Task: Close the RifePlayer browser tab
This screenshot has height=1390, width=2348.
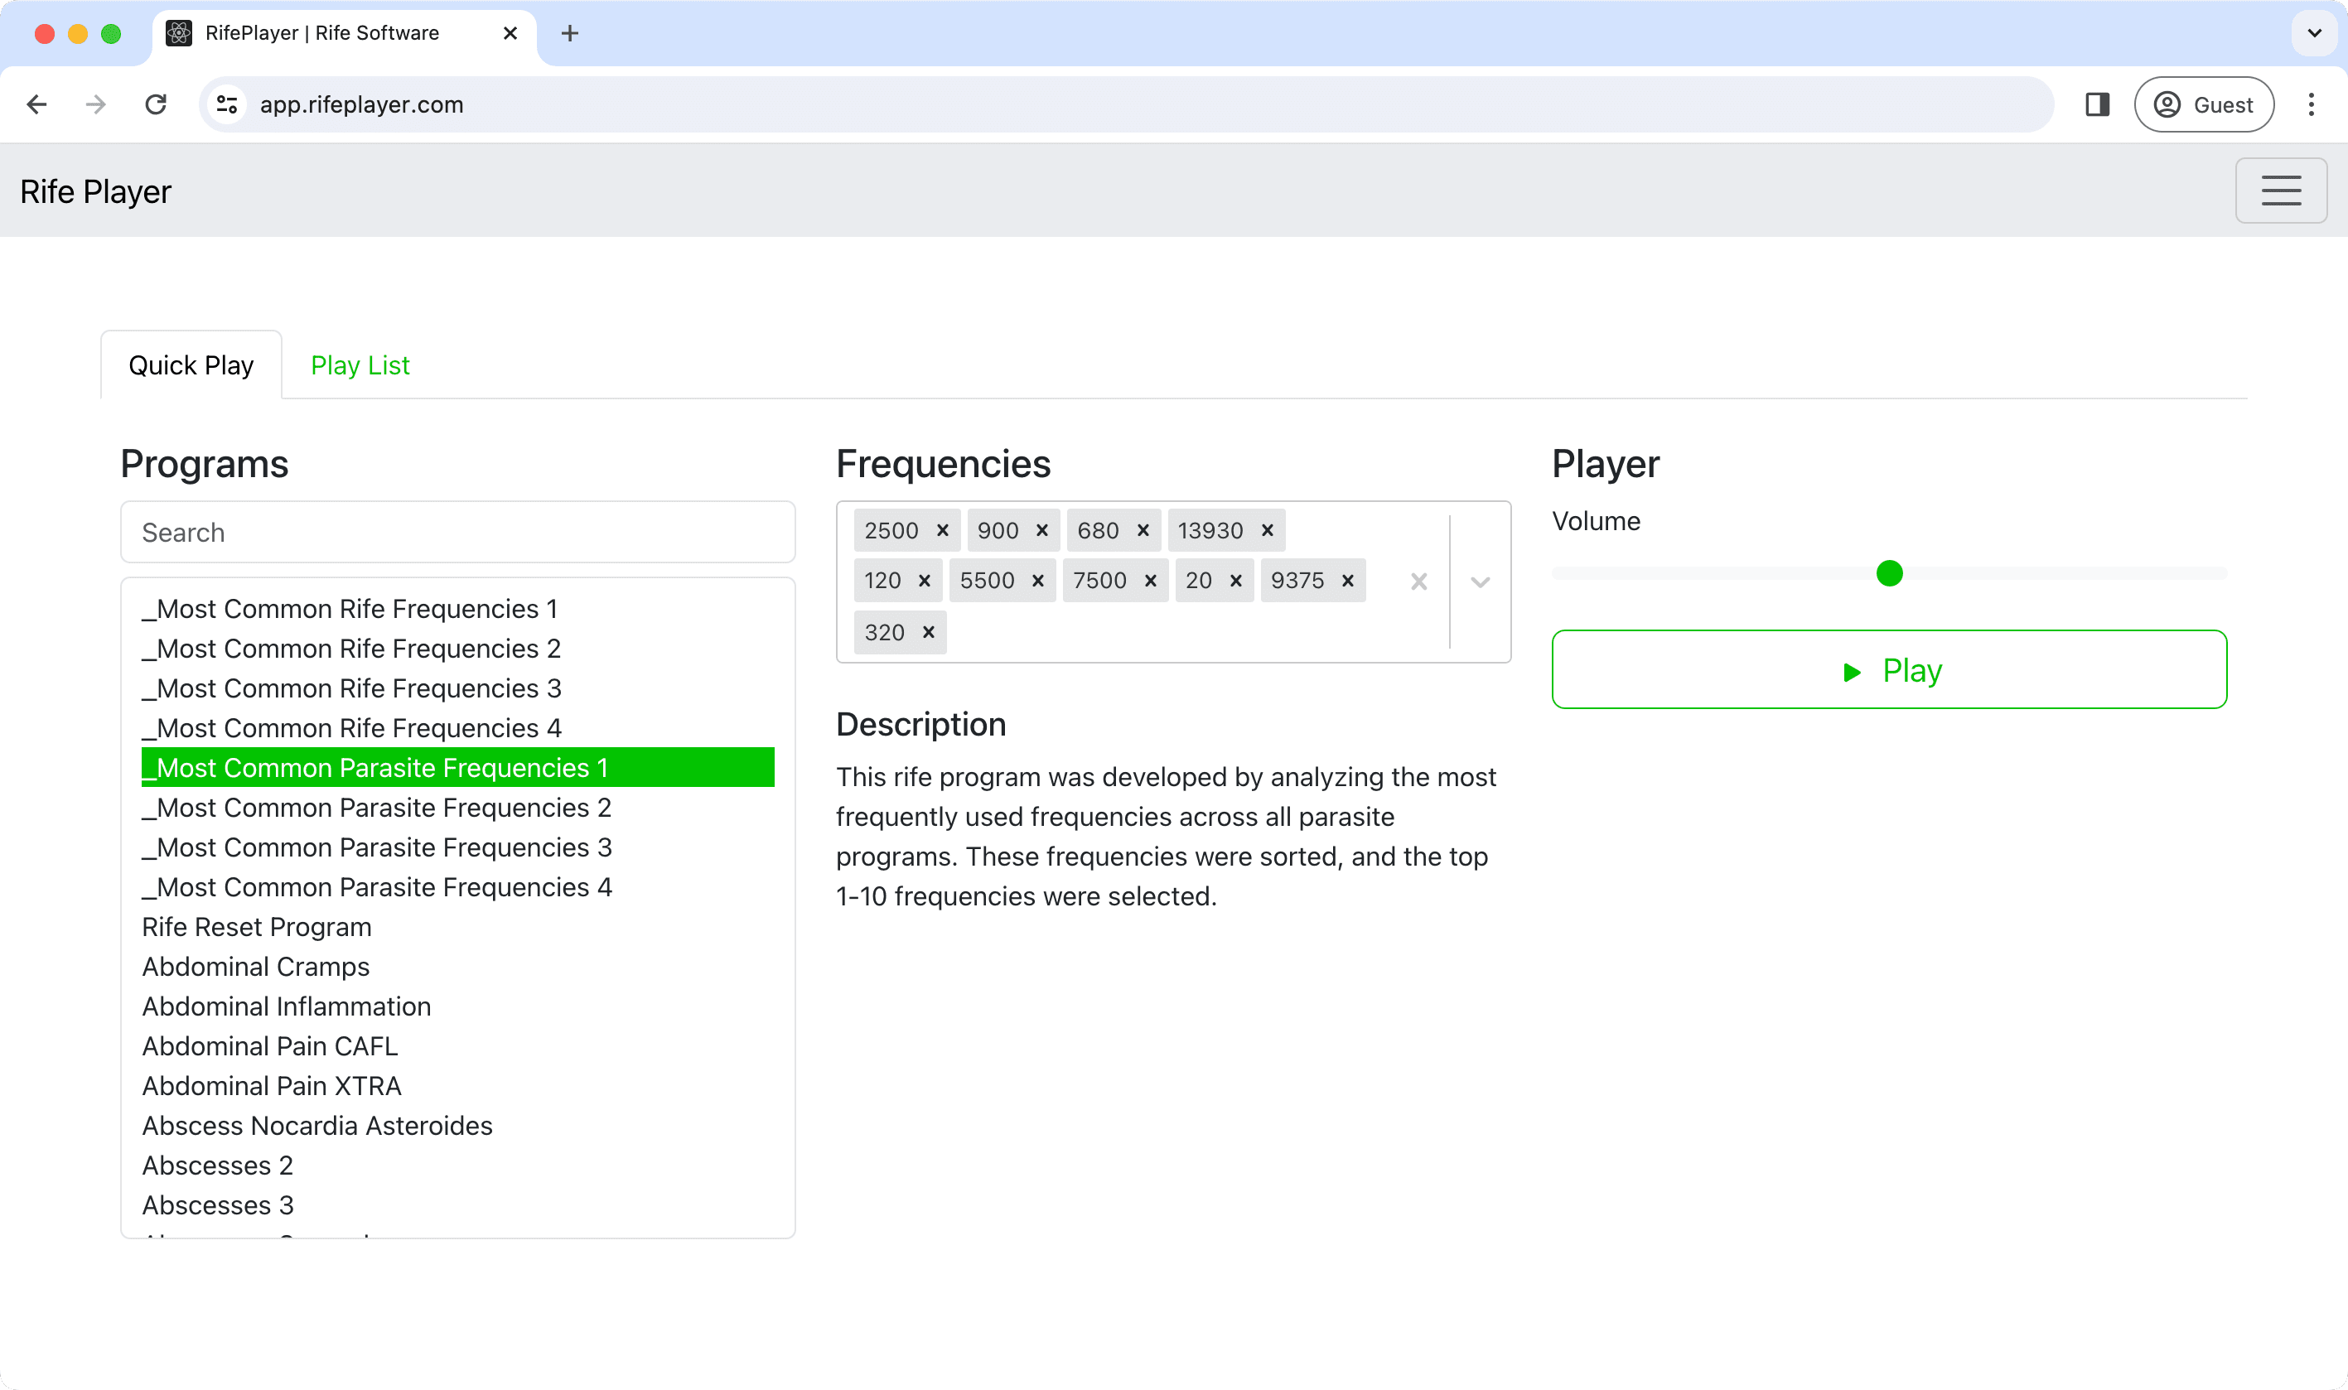Action: (x=510, y=34)
